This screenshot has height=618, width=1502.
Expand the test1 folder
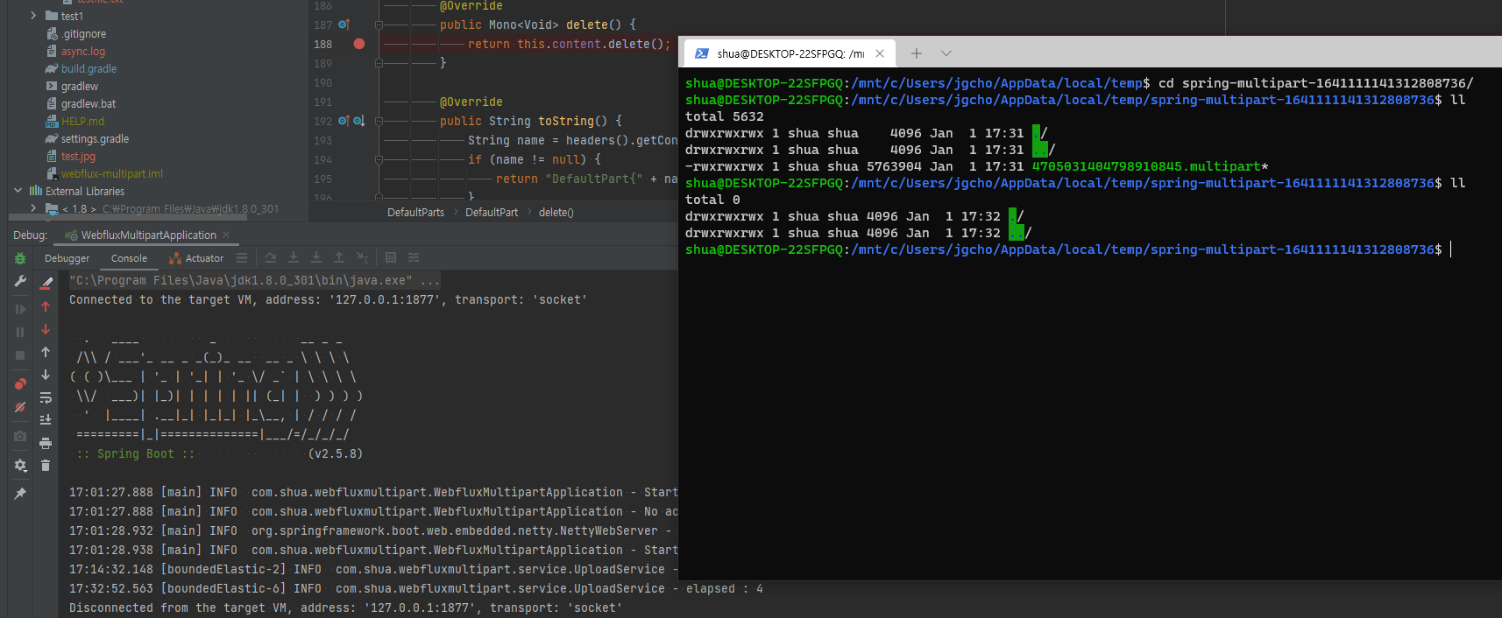click(x=33, y=16)
